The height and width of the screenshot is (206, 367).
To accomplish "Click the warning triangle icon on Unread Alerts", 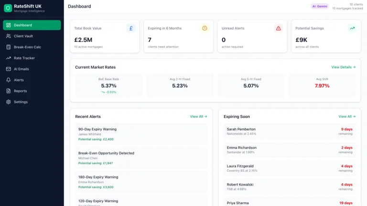I will click(x=278, y=28).
